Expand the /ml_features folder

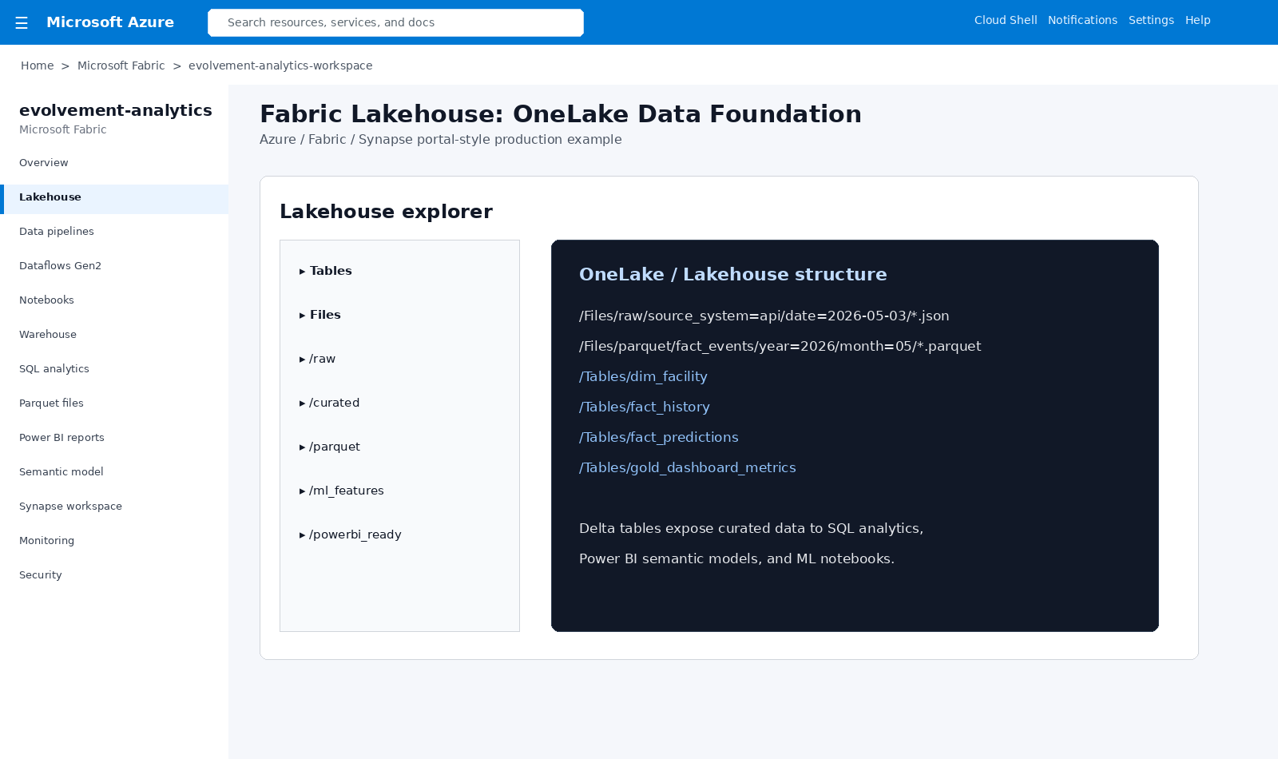point(342,491)
